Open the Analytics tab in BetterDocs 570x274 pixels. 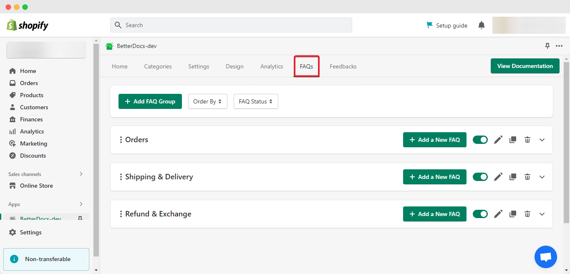tap(272, 66)
